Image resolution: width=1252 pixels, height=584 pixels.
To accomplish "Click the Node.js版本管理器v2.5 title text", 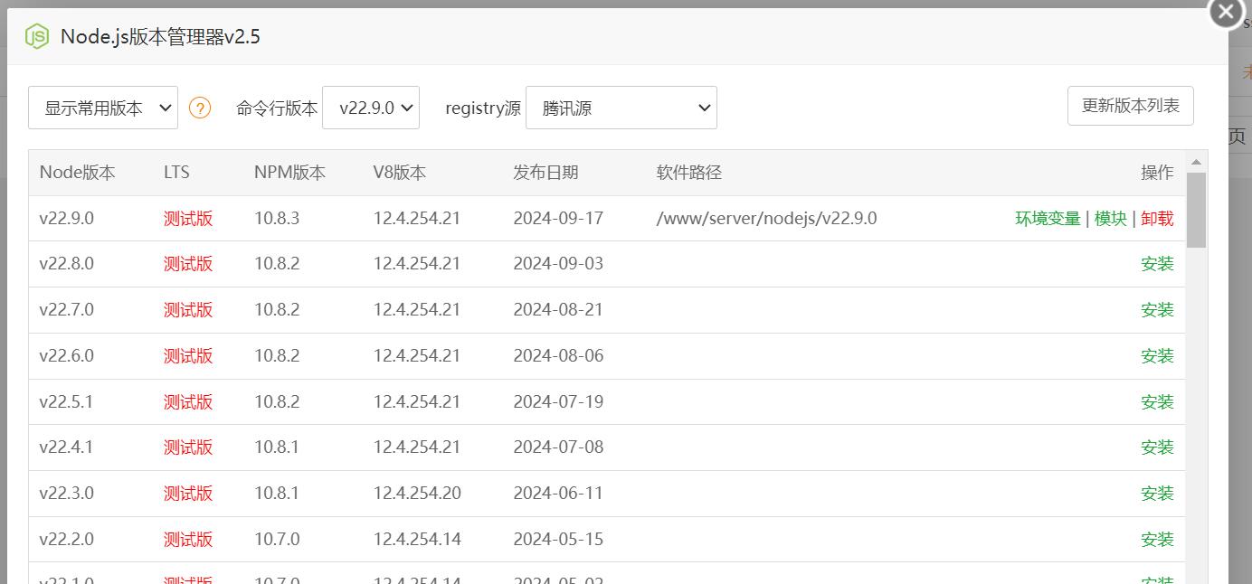I will point(161,36).
